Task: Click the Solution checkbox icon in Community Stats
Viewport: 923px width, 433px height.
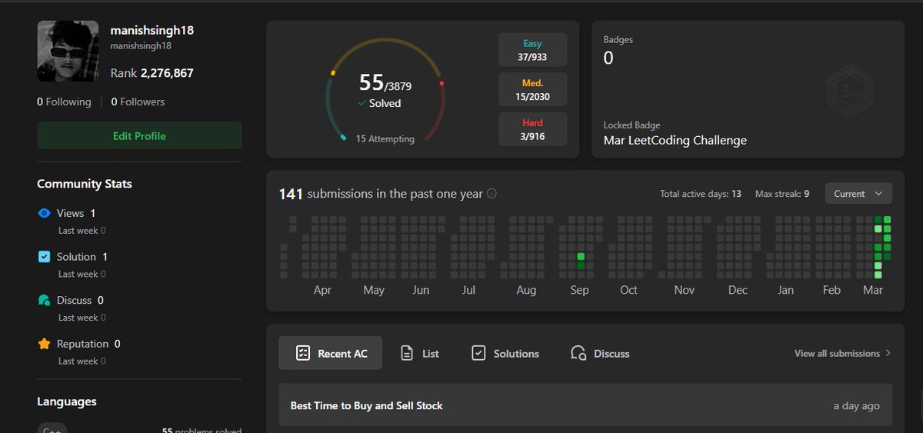Action: pos(44,257)
